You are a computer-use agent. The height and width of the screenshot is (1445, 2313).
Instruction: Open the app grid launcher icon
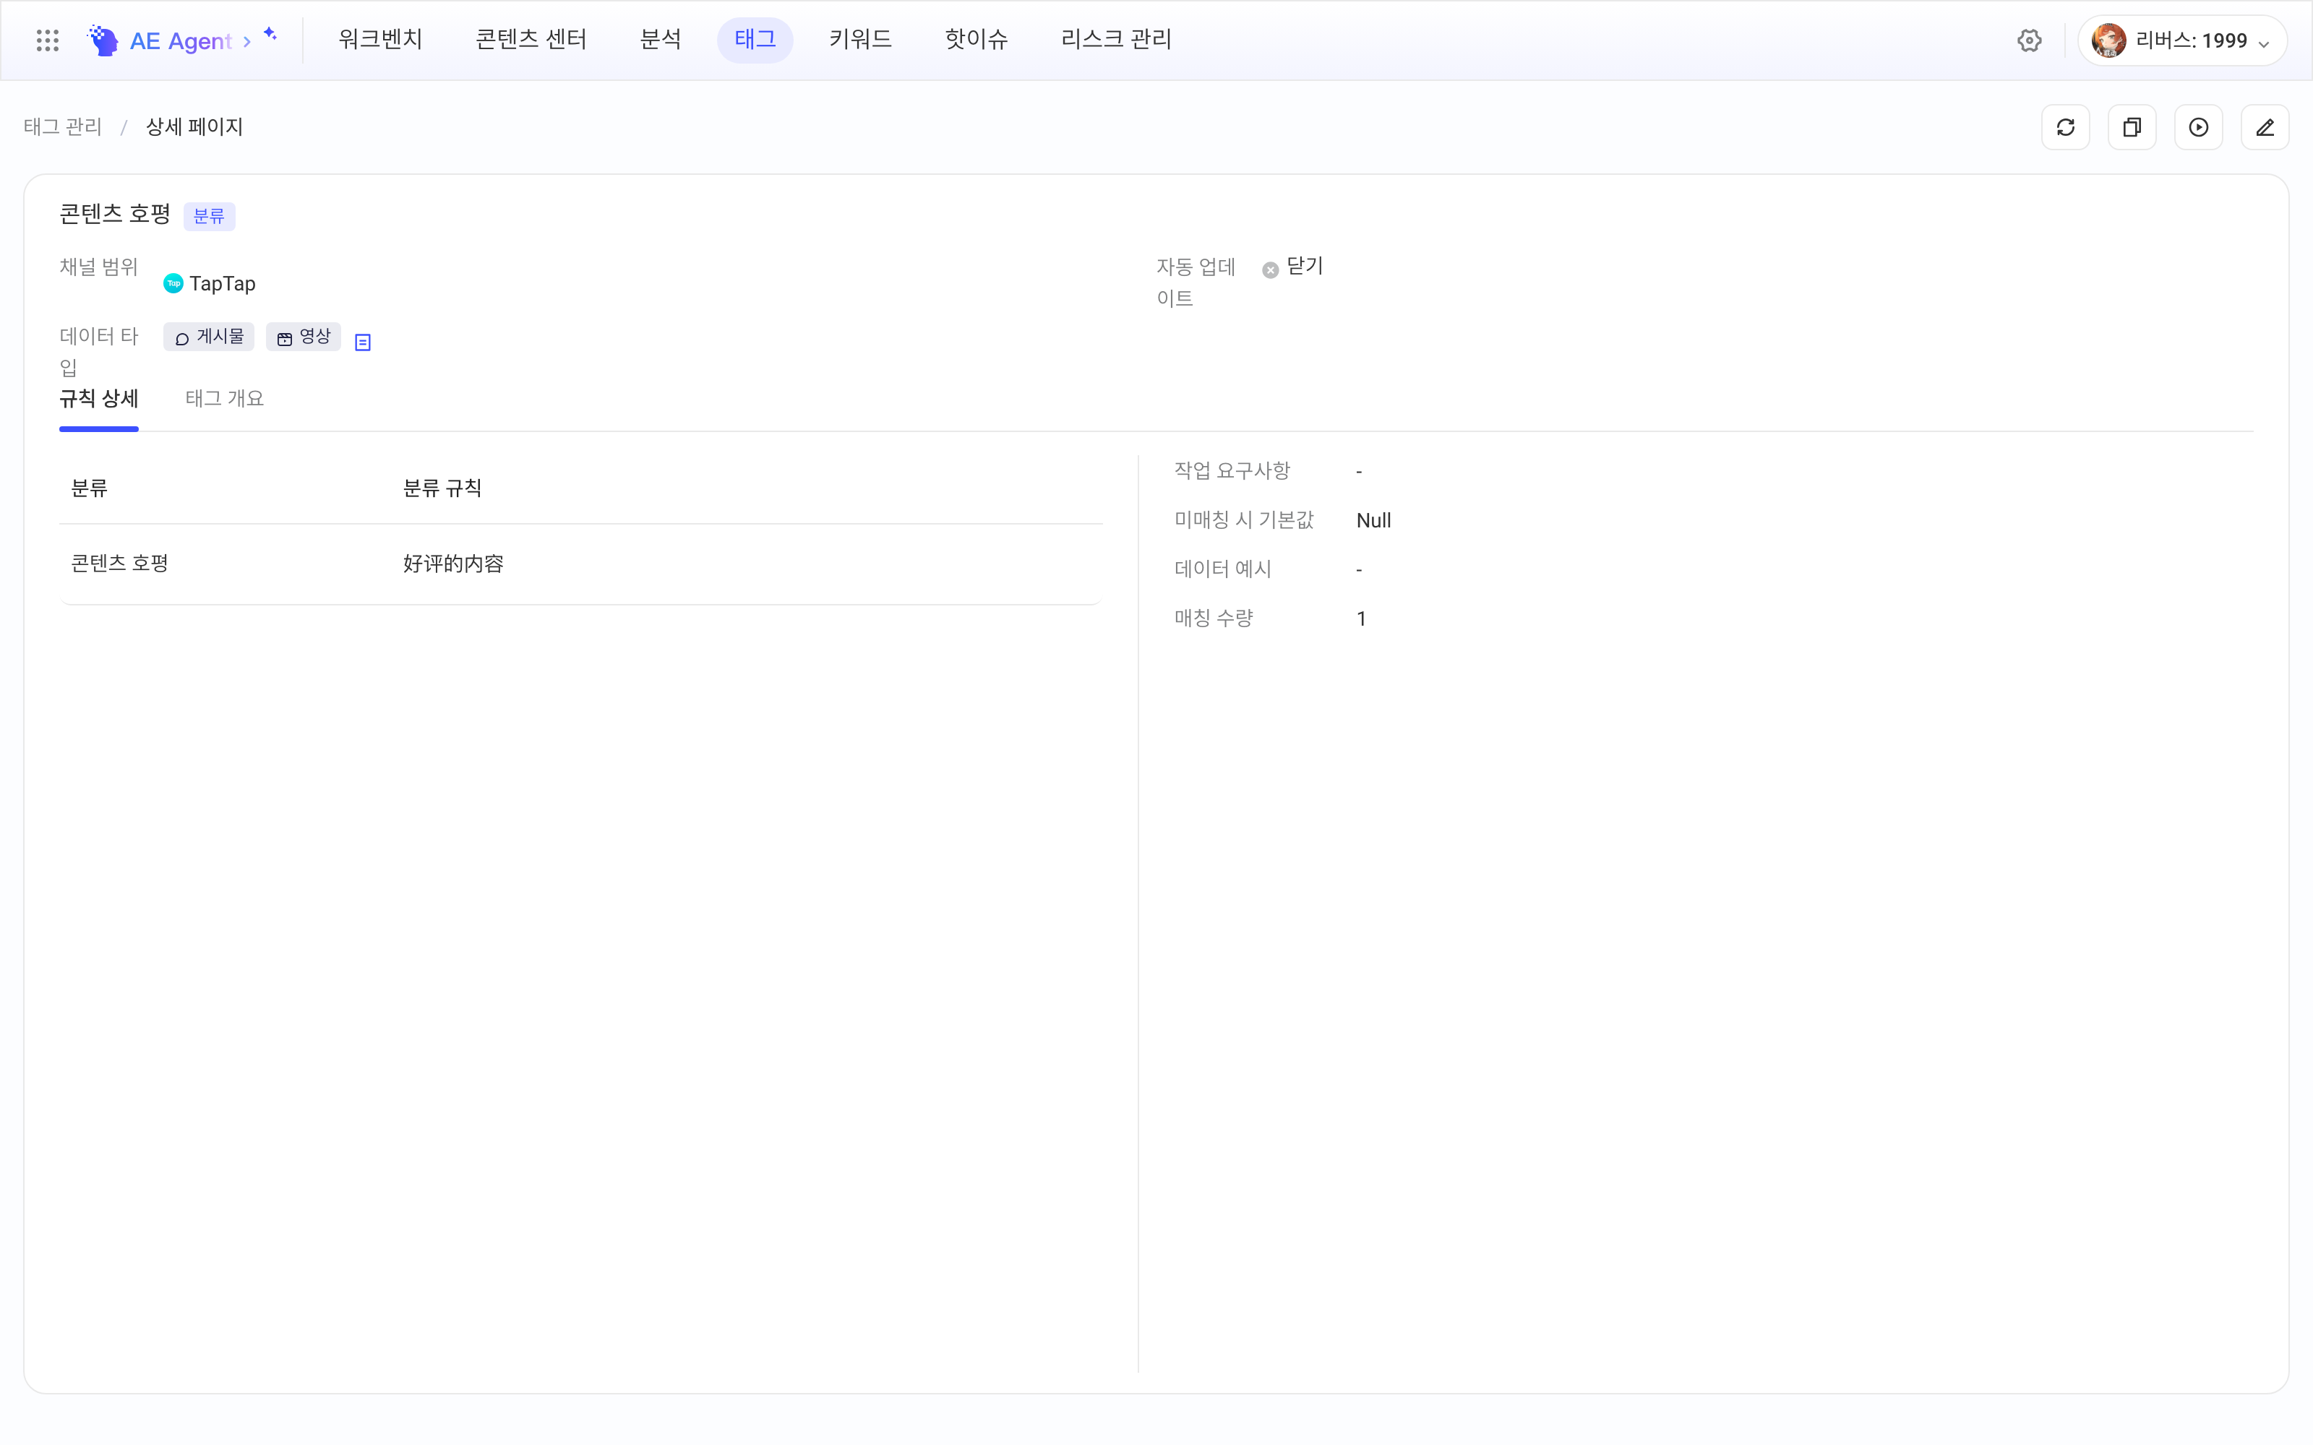coord(47,40)
